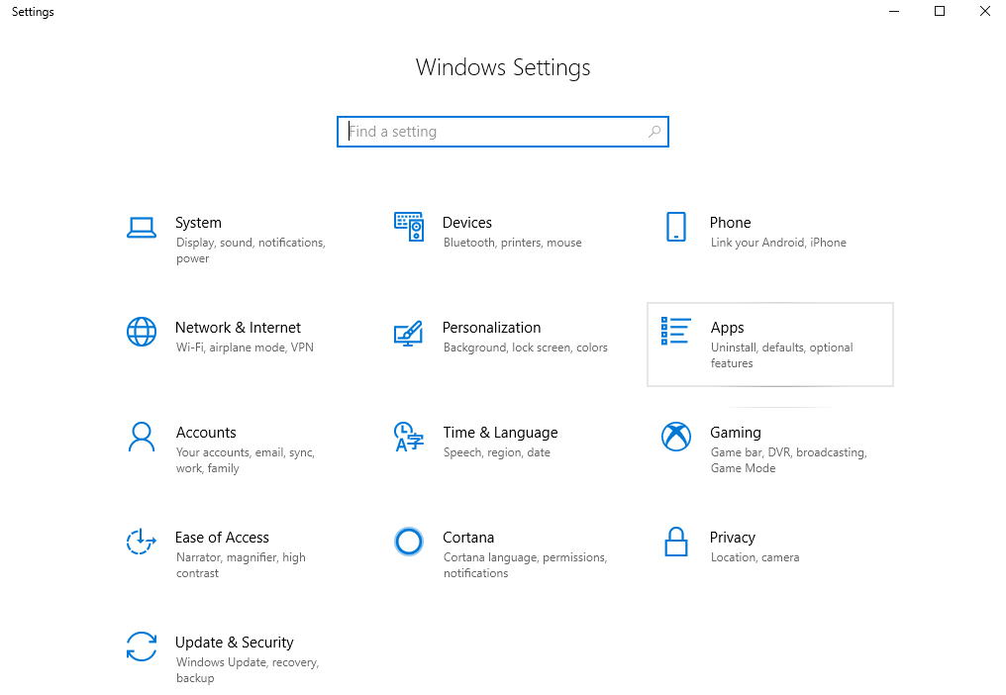This screenshot has height=695, width=1006.
Task: Maximize the Settings window
Action: (940, 11)
